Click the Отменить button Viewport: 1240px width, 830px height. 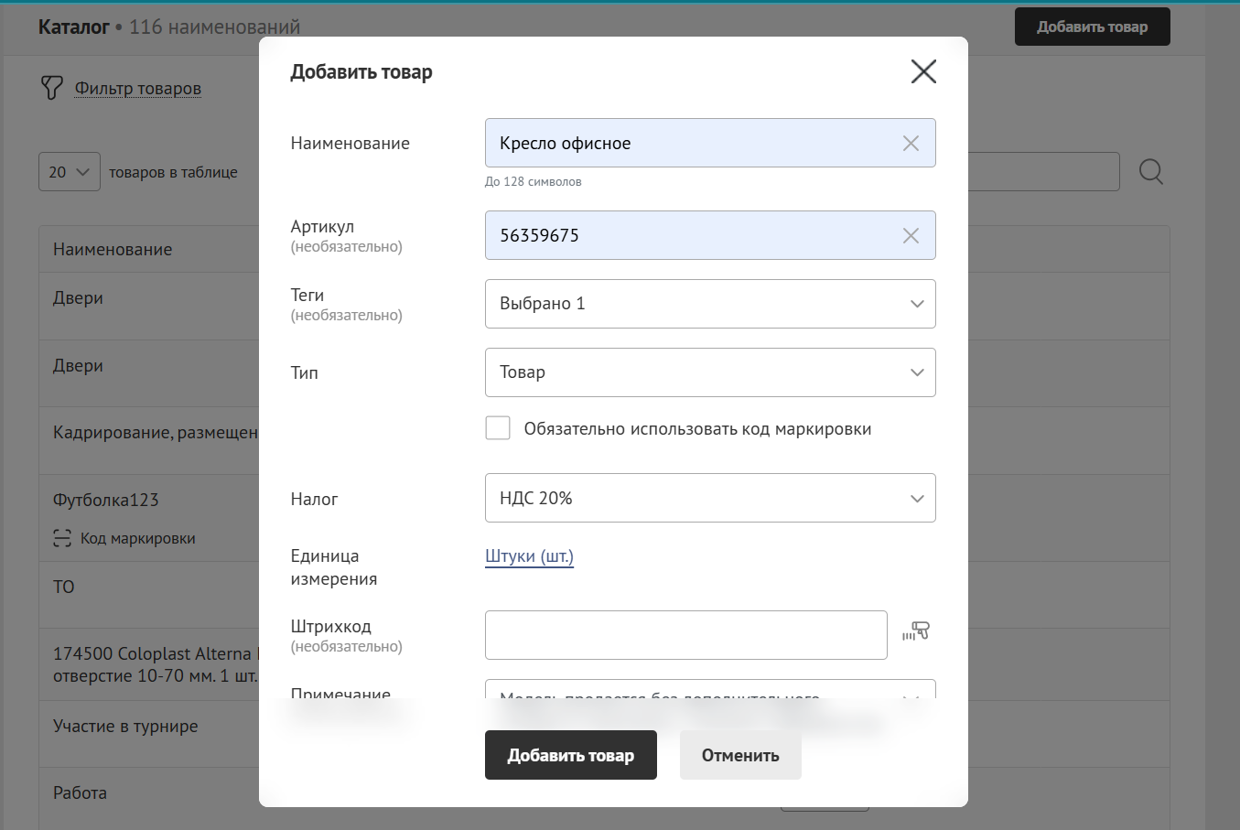tap(739, 755)
